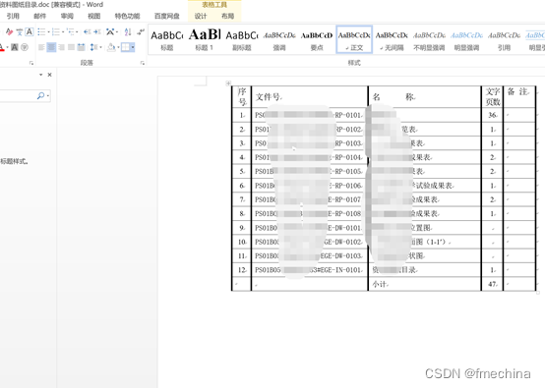
Task: Apply the 要点 style
Action: (x=317, y=39)
